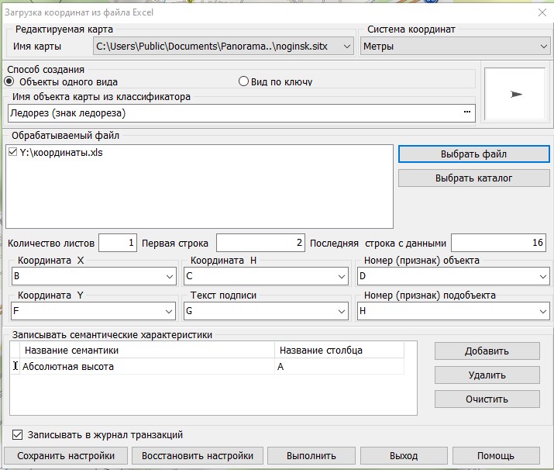554x470 pixels.
Task: Expand the Координата H column dropdown
Action: click(x=267, y=277)
